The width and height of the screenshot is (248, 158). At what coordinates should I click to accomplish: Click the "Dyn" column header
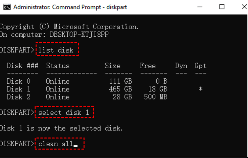click(181, 66)
